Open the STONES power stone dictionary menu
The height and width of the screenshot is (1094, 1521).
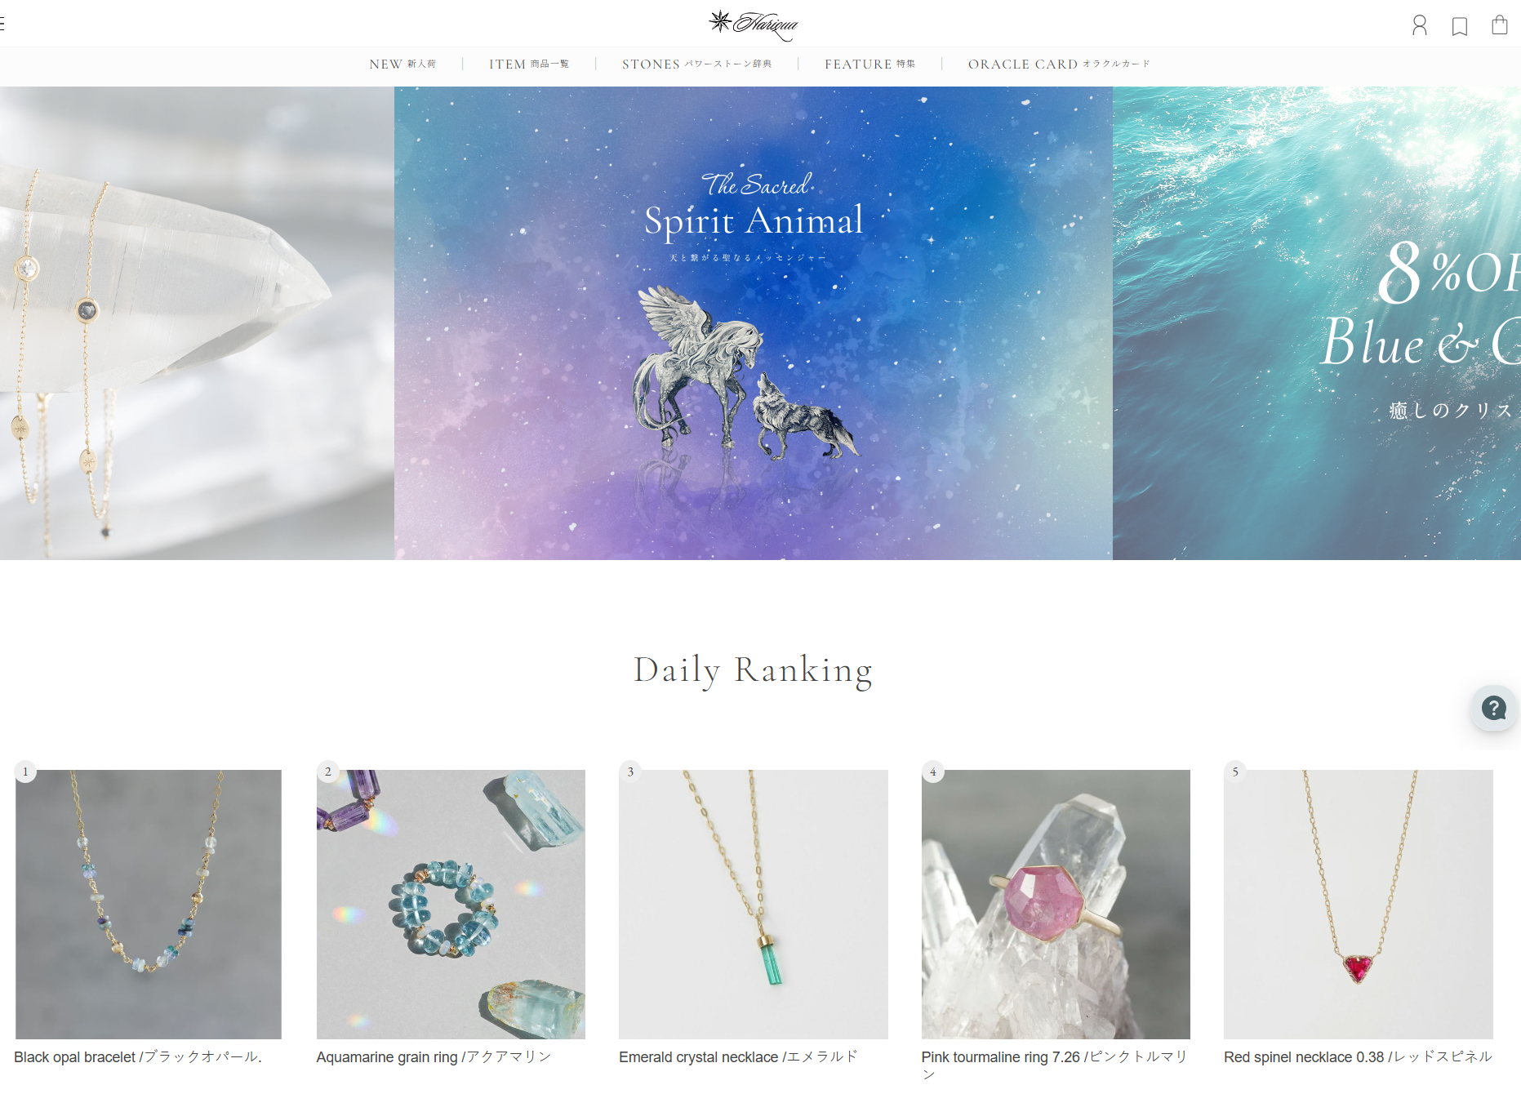pyautogui.click(x=697, y=64)
